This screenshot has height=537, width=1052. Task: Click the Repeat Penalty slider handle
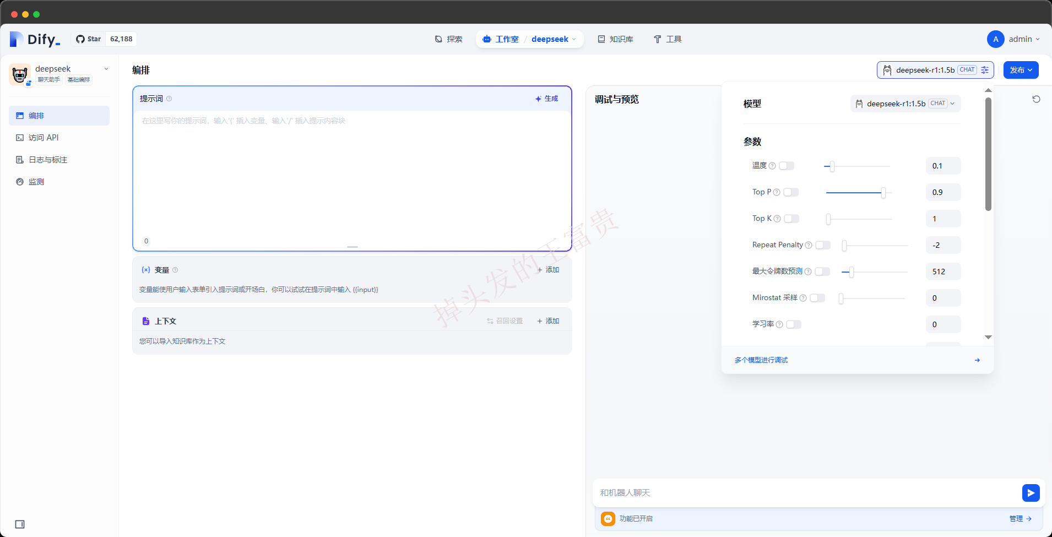pyautogui.click(x=844, y=246)
